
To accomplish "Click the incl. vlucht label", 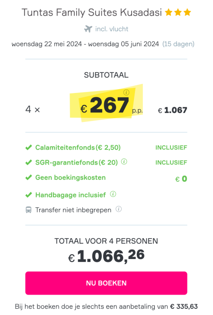I will click(x=112, y=29).
